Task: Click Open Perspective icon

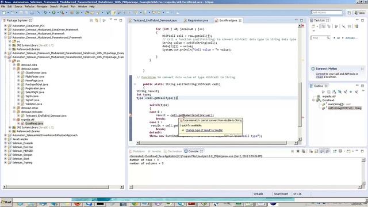Action: (349, 13)
